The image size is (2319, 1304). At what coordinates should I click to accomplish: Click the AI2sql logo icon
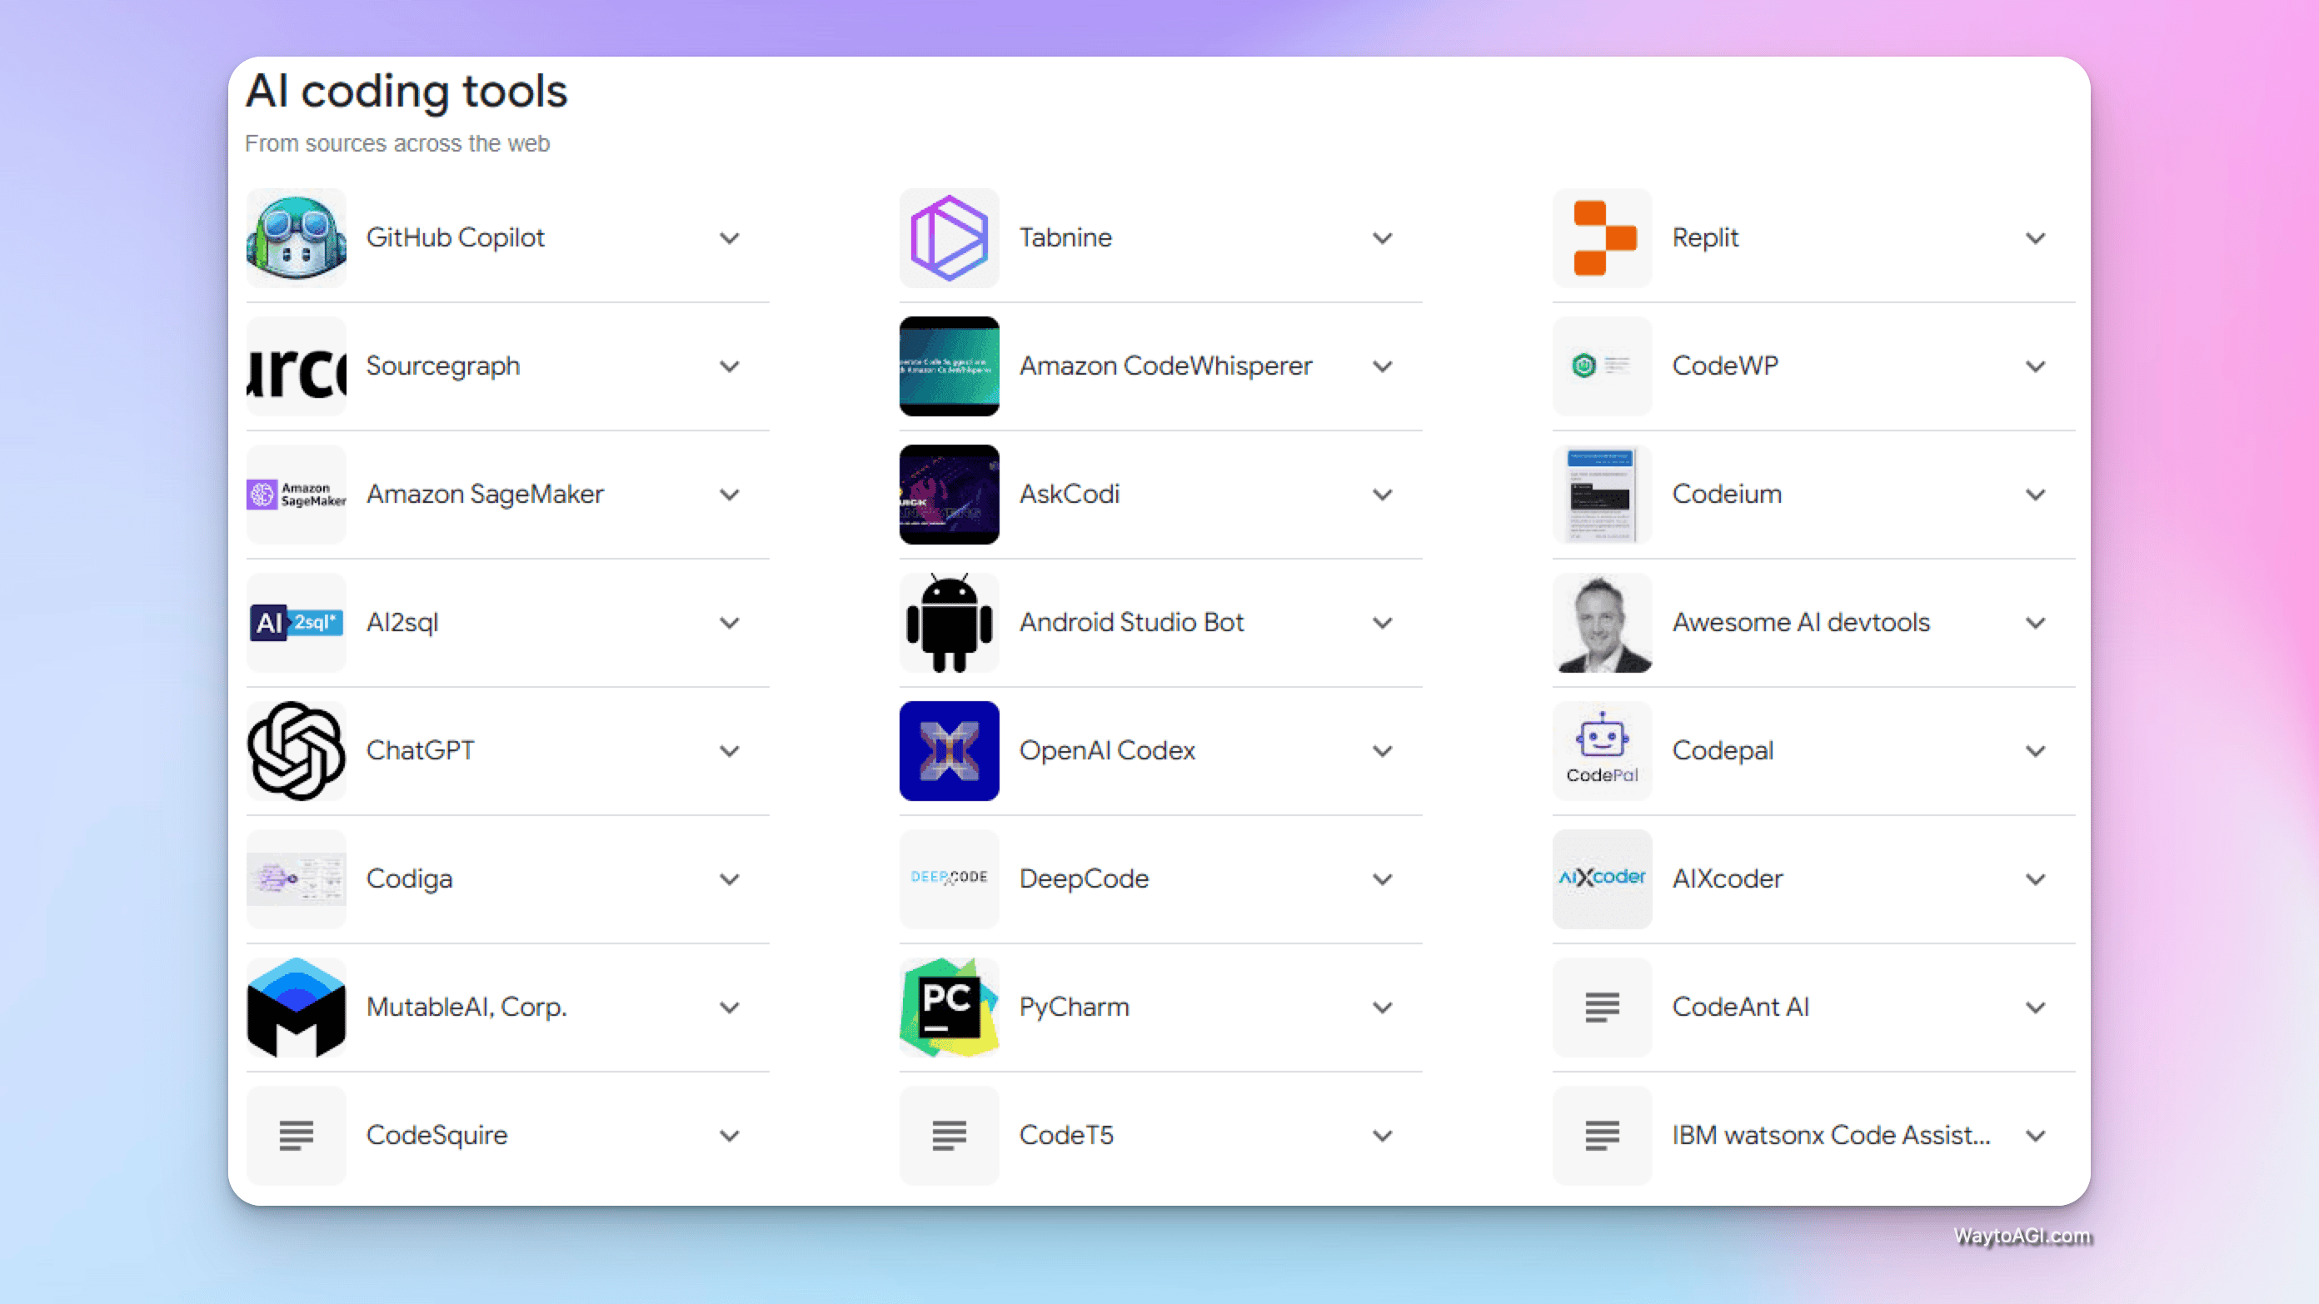[x=297, y=623]
